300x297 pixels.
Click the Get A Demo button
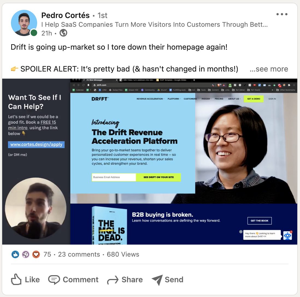[x=254, y=99]
